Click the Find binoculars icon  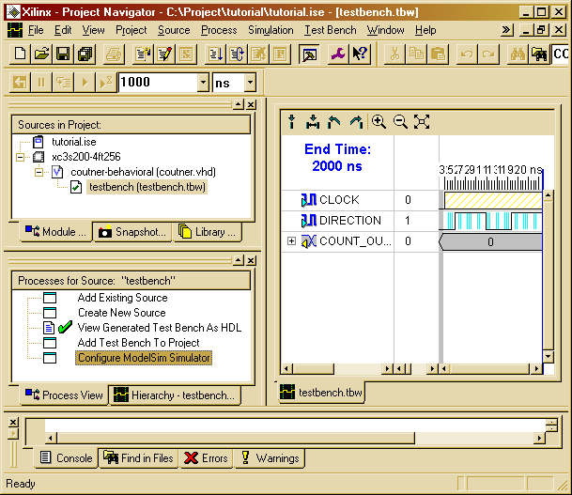click(x=518, y=54)
